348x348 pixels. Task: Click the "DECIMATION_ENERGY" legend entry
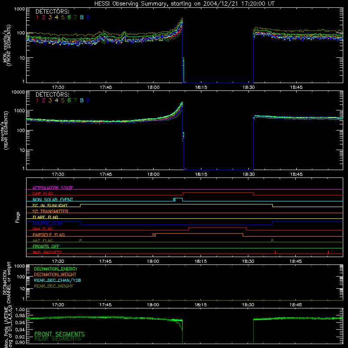(56, 269)
